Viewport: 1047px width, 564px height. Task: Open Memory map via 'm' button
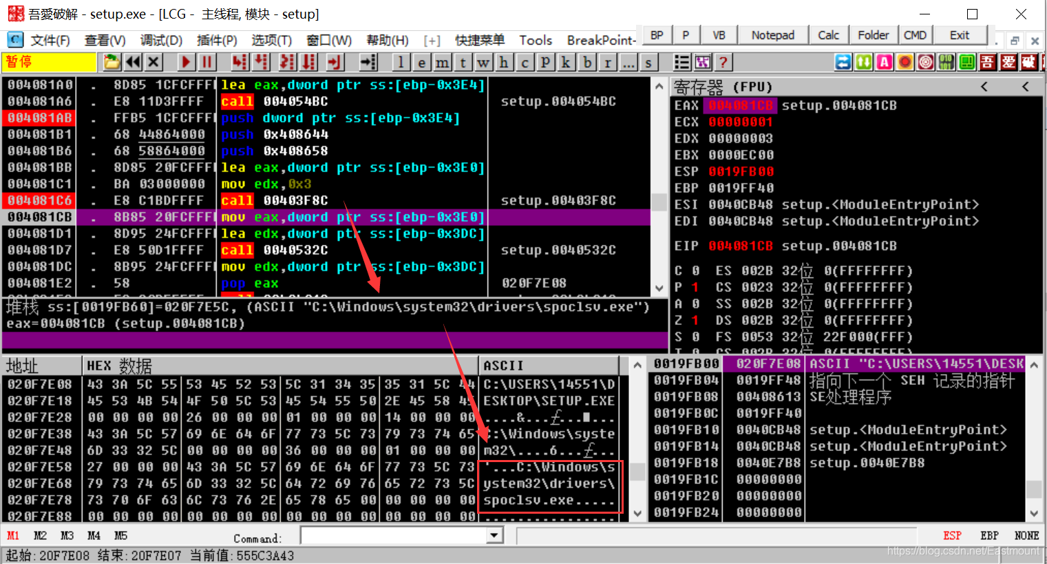[x=442, y=62]
